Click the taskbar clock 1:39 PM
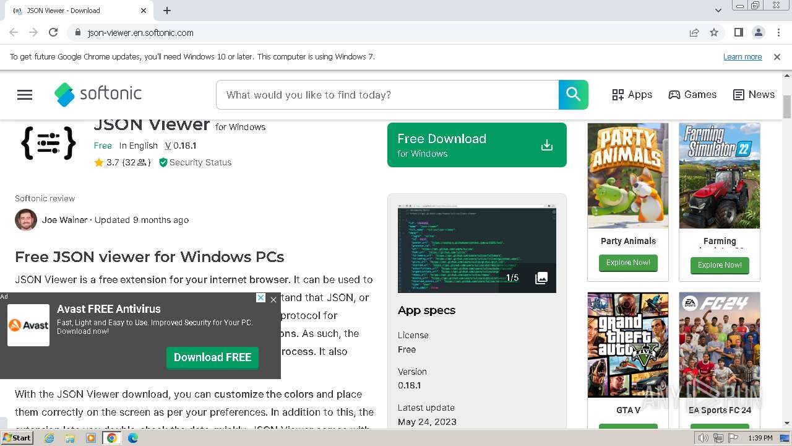The image size is (792, 446). (760, 438)
